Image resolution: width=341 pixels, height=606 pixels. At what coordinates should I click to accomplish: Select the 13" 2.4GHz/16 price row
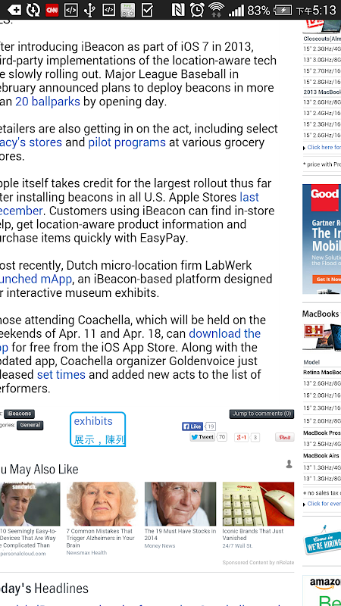pyautogui.click(x=322, y=113)
